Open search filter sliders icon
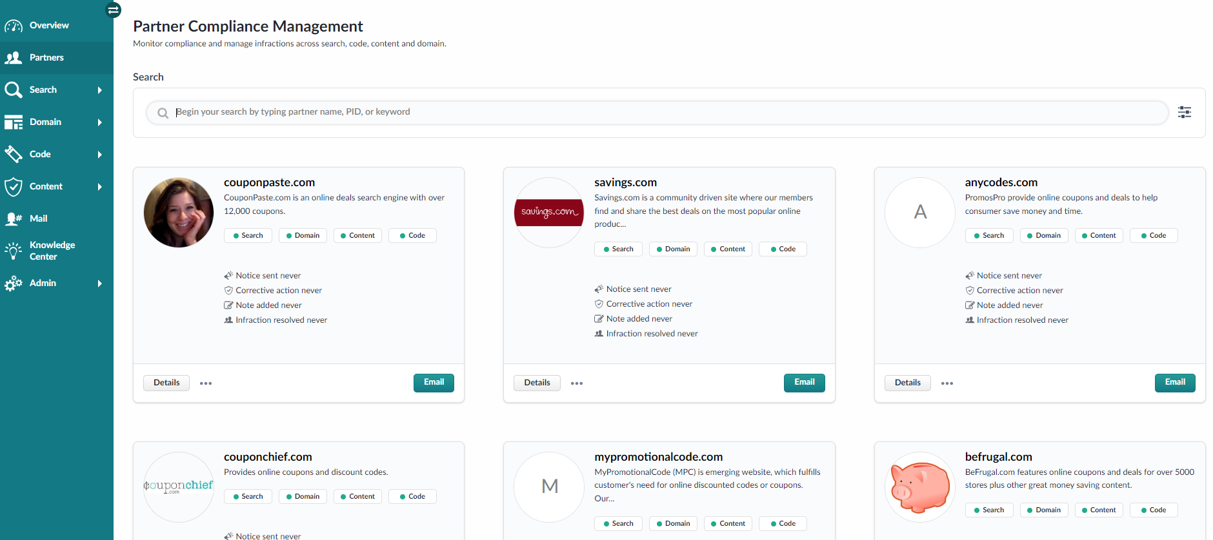 (1185, 112)
